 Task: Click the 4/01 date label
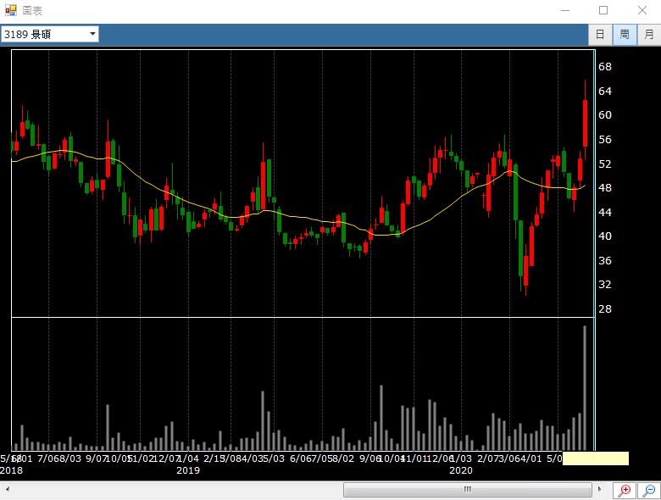point(530,458)
